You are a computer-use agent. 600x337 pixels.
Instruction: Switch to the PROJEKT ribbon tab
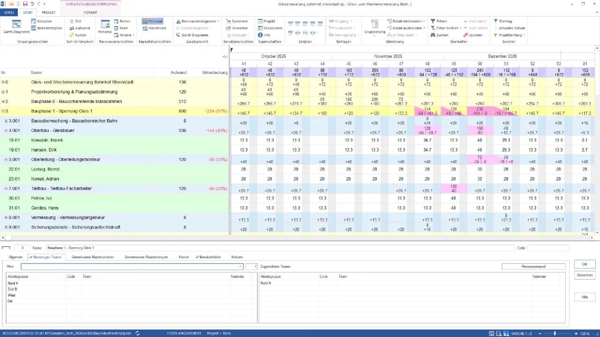point(48,13)
